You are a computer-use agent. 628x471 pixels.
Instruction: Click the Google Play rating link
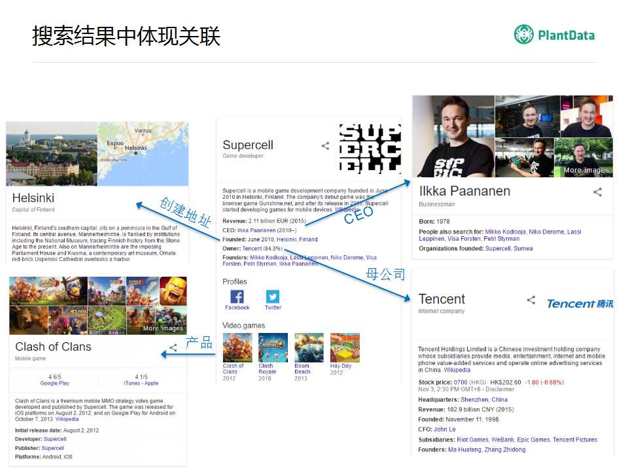[54, 383]
